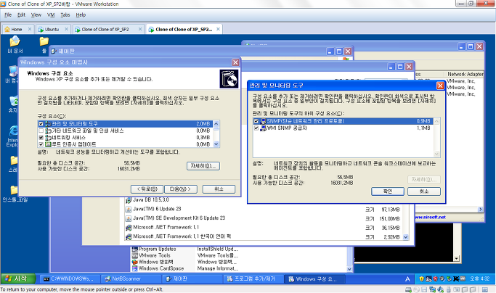
Task: Select NetBScanner taskbar button
Action: 131,278
